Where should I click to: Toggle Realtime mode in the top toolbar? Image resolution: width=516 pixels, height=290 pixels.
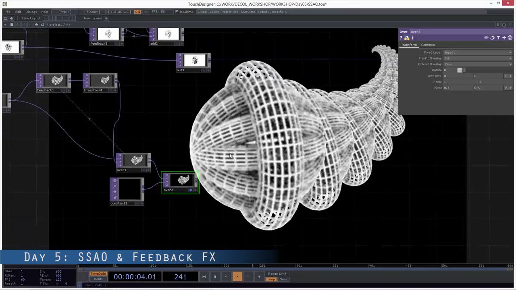[186, 12]
